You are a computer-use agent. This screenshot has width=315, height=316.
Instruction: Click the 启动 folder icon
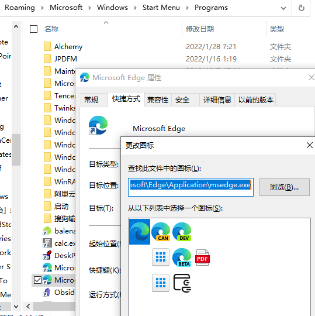[x=47, y=206]
